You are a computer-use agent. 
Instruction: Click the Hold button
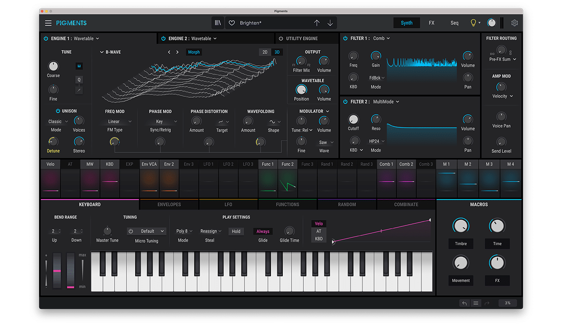point(236,231)
